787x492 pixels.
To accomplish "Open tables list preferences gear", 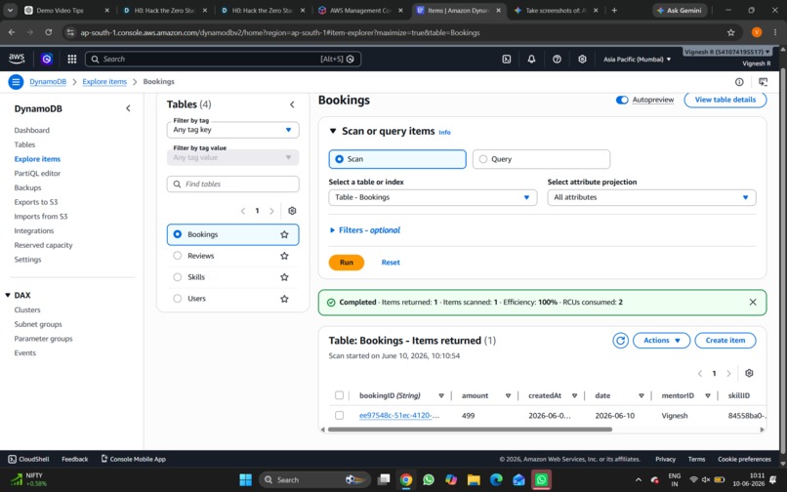I will point(292,211).
